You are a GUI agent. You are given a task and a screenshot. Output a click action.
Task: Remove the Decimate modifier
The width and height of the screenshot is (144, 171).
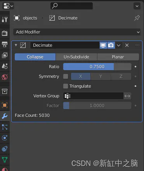point(127,45)
